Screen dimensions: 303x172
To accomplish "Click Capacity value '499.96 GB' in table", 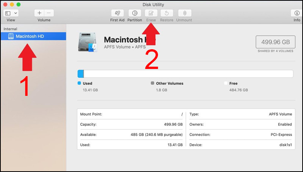I will pos(173,125).
